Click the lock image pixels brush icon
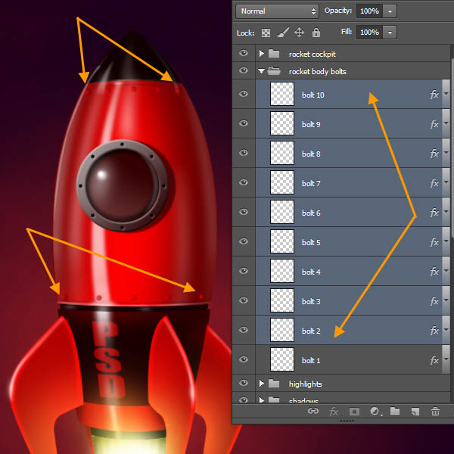 [x=282, y=33]
